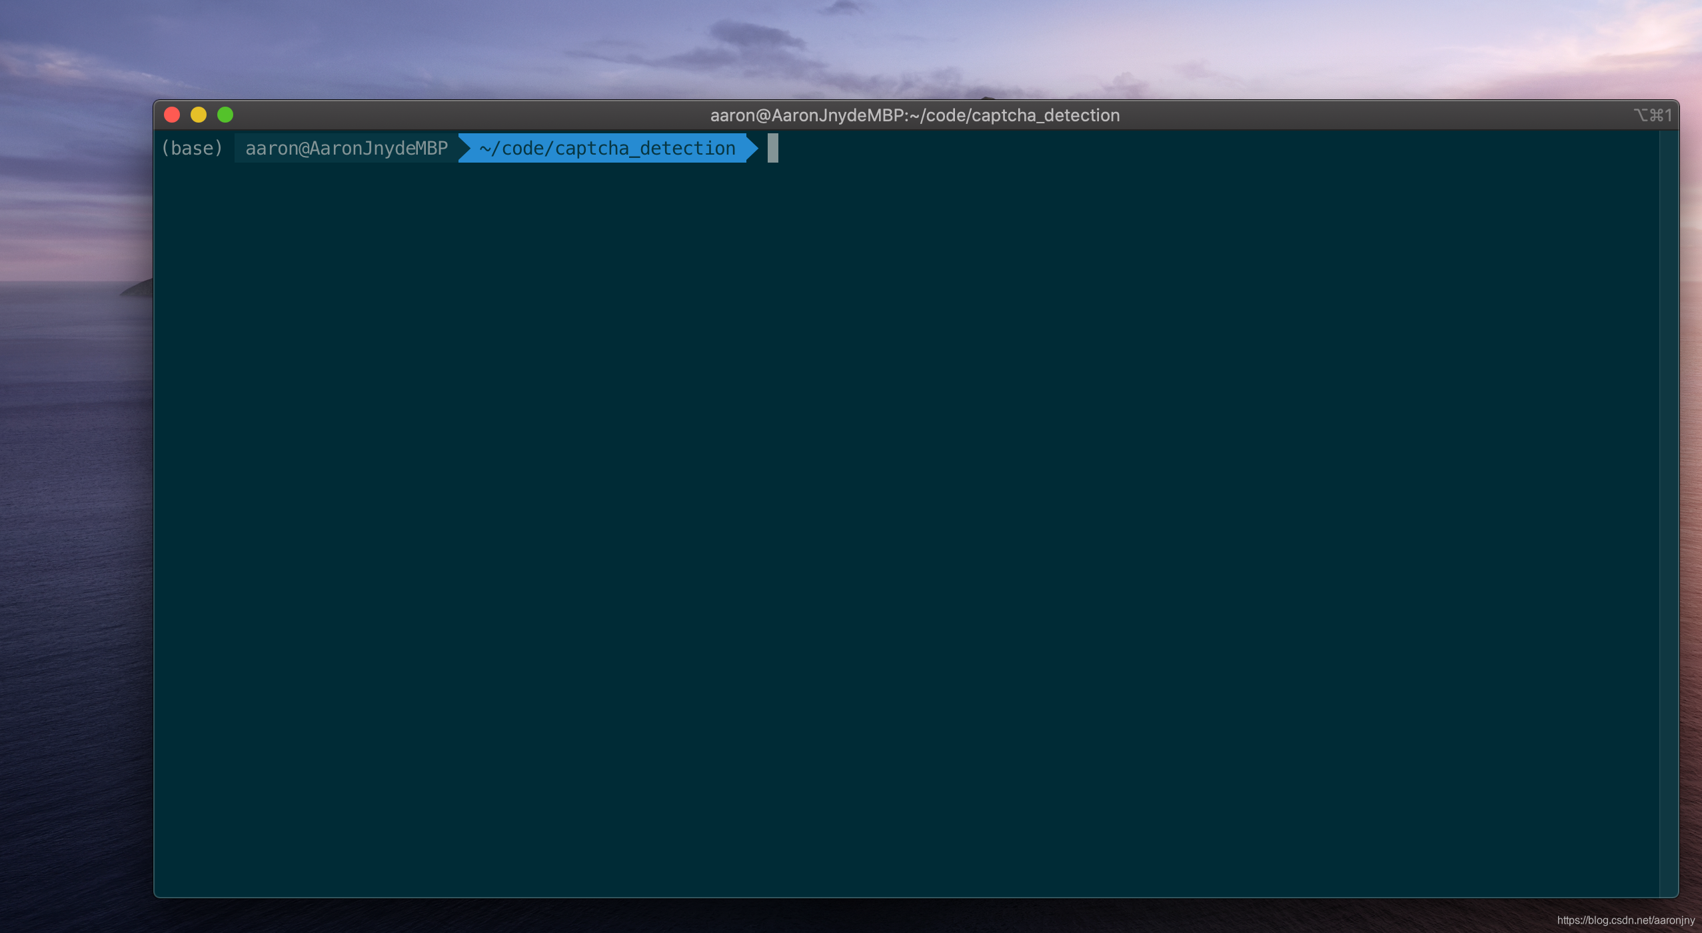
Task: Click the (base) conda environment label
Action: click(192, 148)
